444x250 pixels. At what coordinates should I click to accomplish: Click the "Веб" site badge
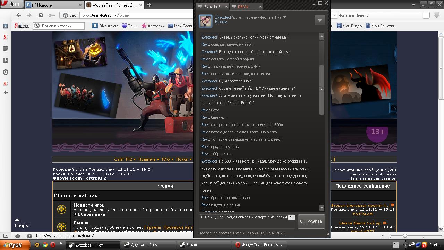coord(70,15)
